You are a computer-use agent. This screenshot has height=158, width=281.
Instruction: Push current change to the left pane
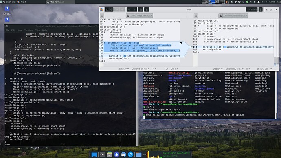coord(130,9)
